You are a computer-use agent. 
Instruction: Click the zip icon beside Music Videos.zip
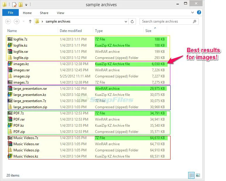point(10,150)
